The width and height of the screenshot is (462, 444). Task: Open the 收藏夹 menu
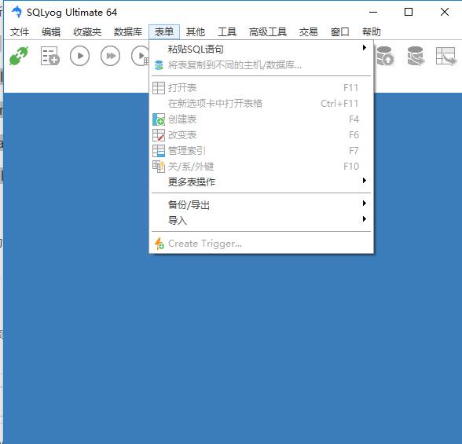87,31
